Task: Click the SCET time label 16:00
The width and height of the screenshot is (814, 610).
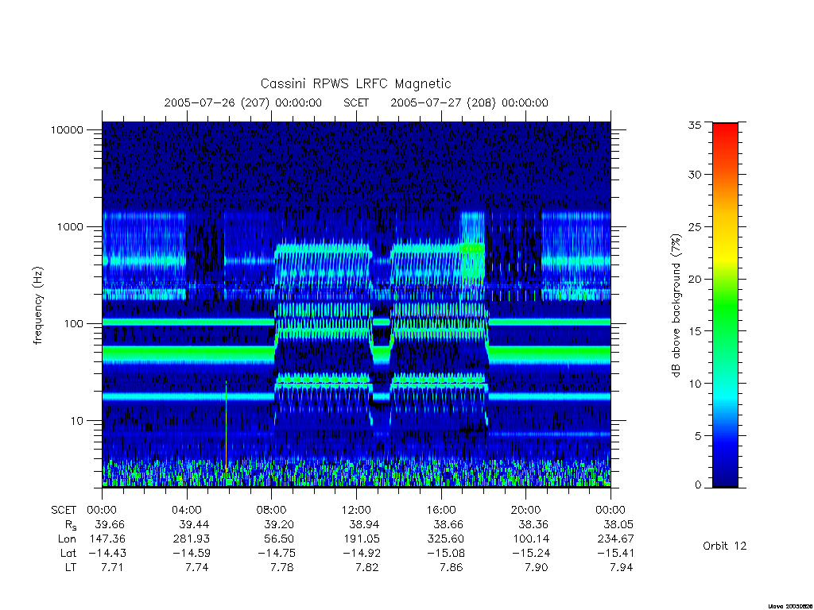Action: click(x=441, y=510)
